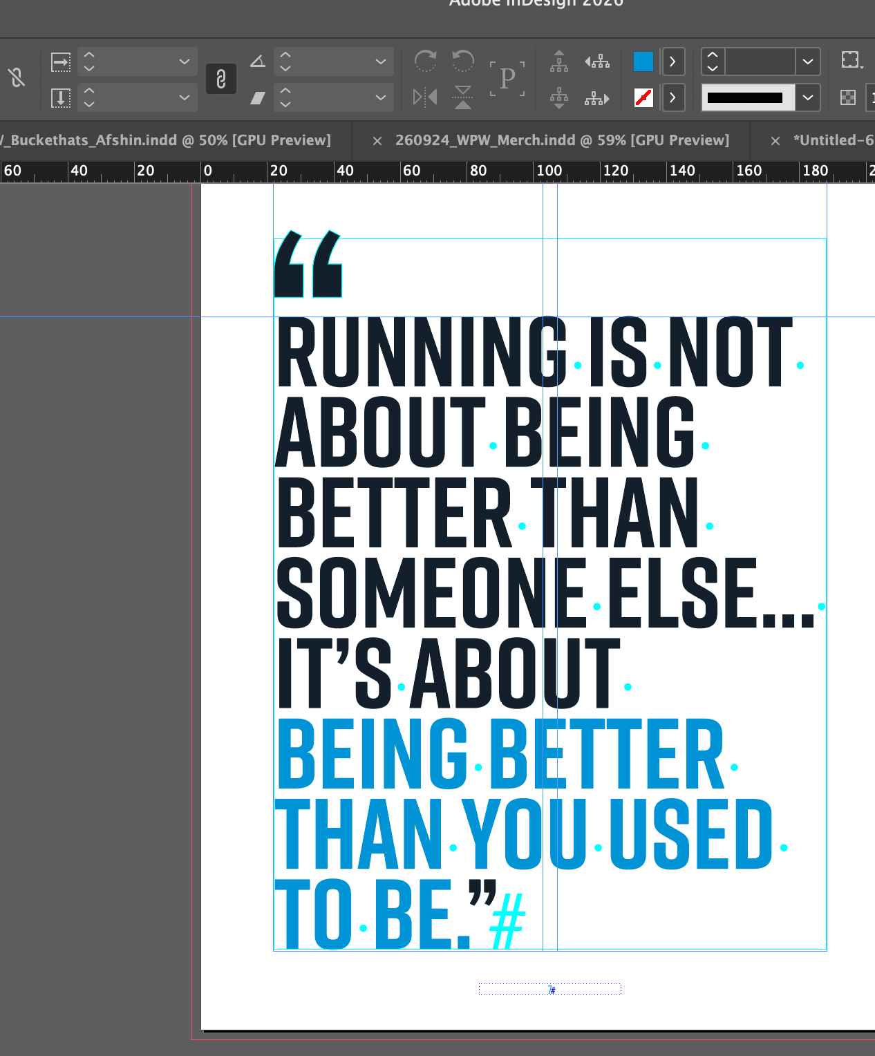The height and width of the screenshot is (1056, 875).
Task: Click the unlinked constrain proportions icon
Action: pyautogui.click(x=17, y=78)
